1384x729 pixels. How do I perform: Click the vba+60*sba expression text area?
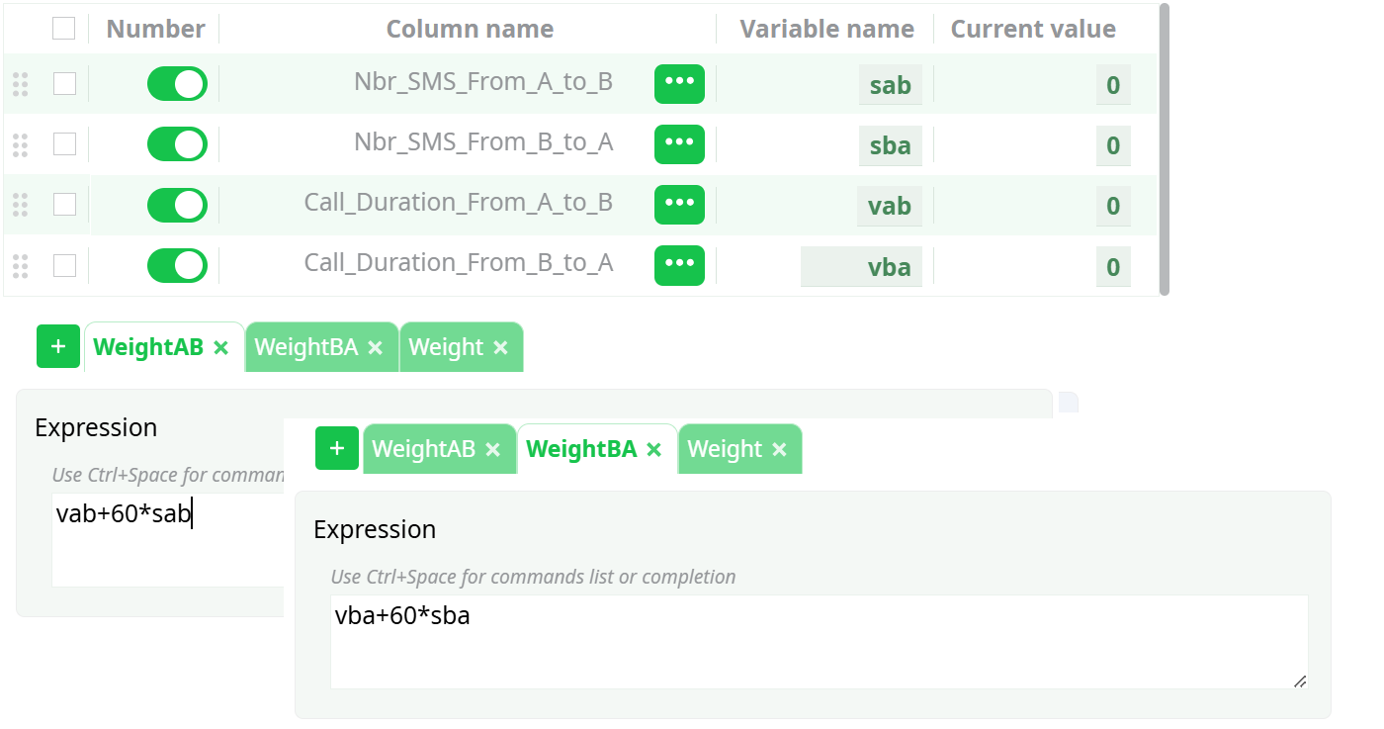click(x=819, y=641)
